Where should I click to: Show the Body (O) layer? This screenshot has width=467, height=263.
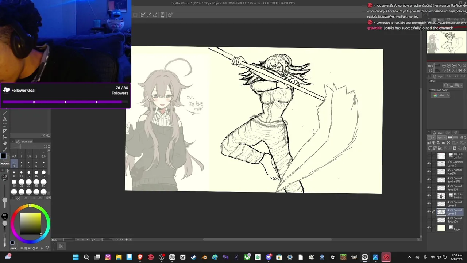click(x=429, y=220)
